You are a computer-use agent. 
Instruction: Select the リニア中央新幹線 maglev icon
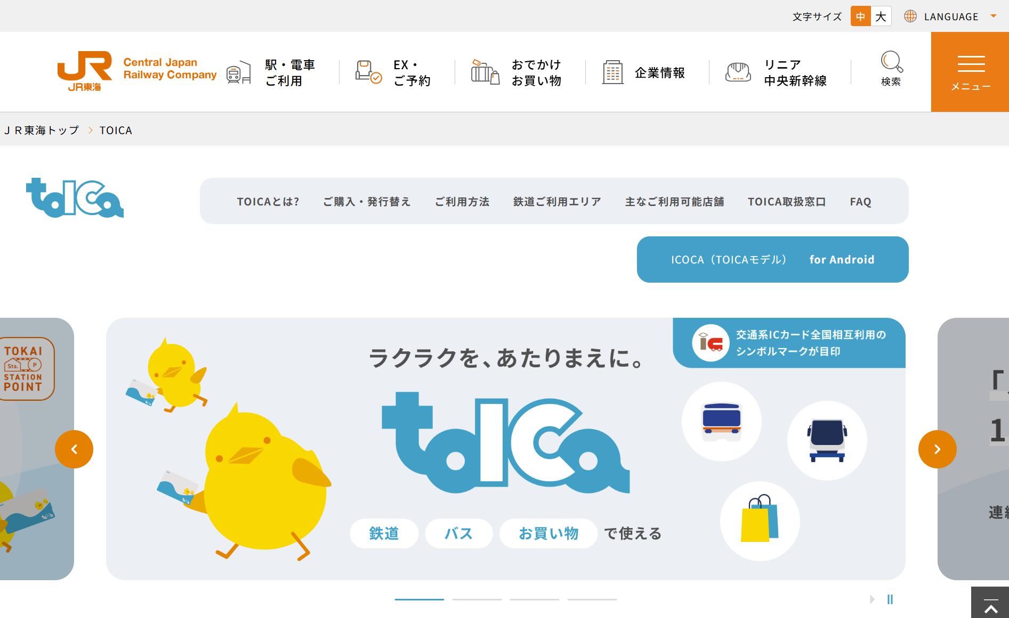[x=738, y=71]
